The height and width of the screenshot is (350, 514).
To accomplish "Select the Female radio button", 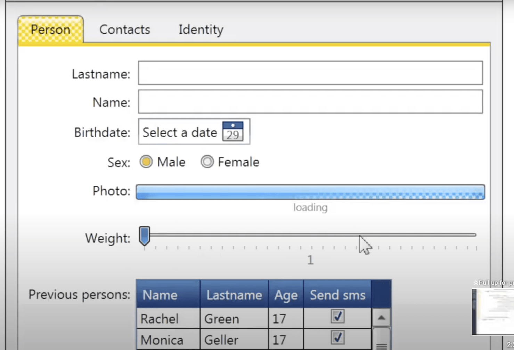I will point(207,161).
